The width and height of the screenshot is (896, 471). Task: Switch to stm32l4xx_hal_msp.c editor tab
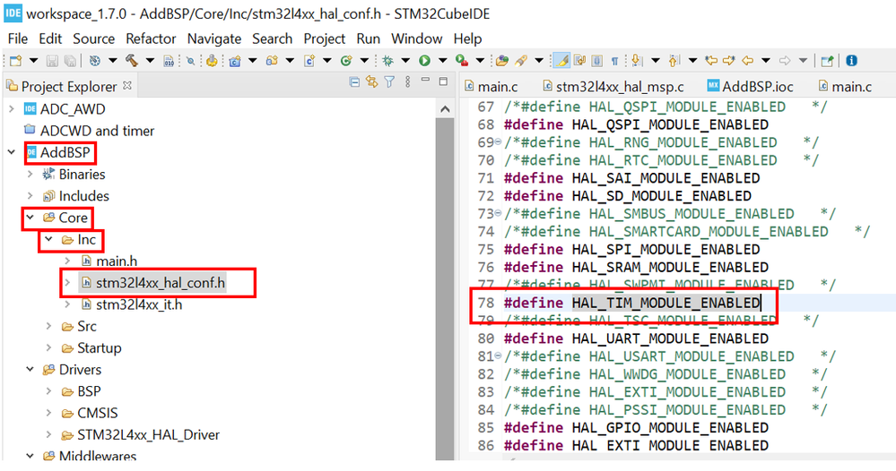click(x=619, y=87)
